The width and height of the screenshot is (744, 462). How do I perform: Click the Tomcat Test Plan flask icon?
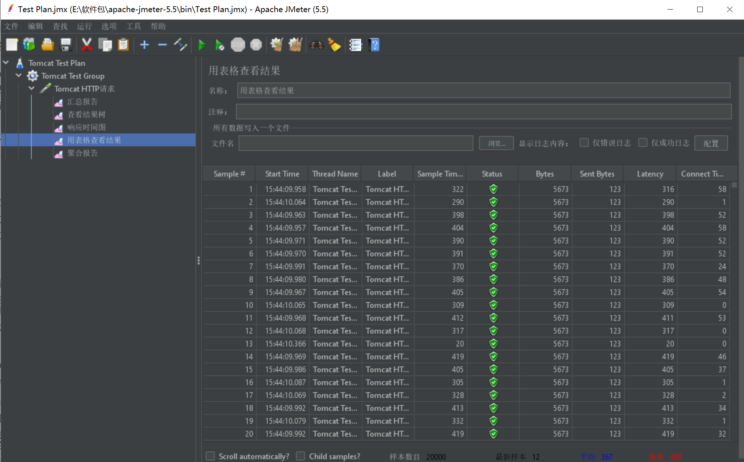pyautogui.click(x=20, y=63)
